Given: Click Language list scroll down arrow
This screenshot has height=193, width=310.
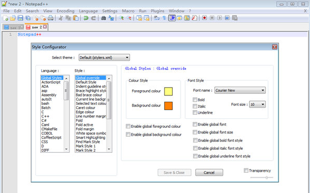Looking at the screenshot, I should [66, 149].
